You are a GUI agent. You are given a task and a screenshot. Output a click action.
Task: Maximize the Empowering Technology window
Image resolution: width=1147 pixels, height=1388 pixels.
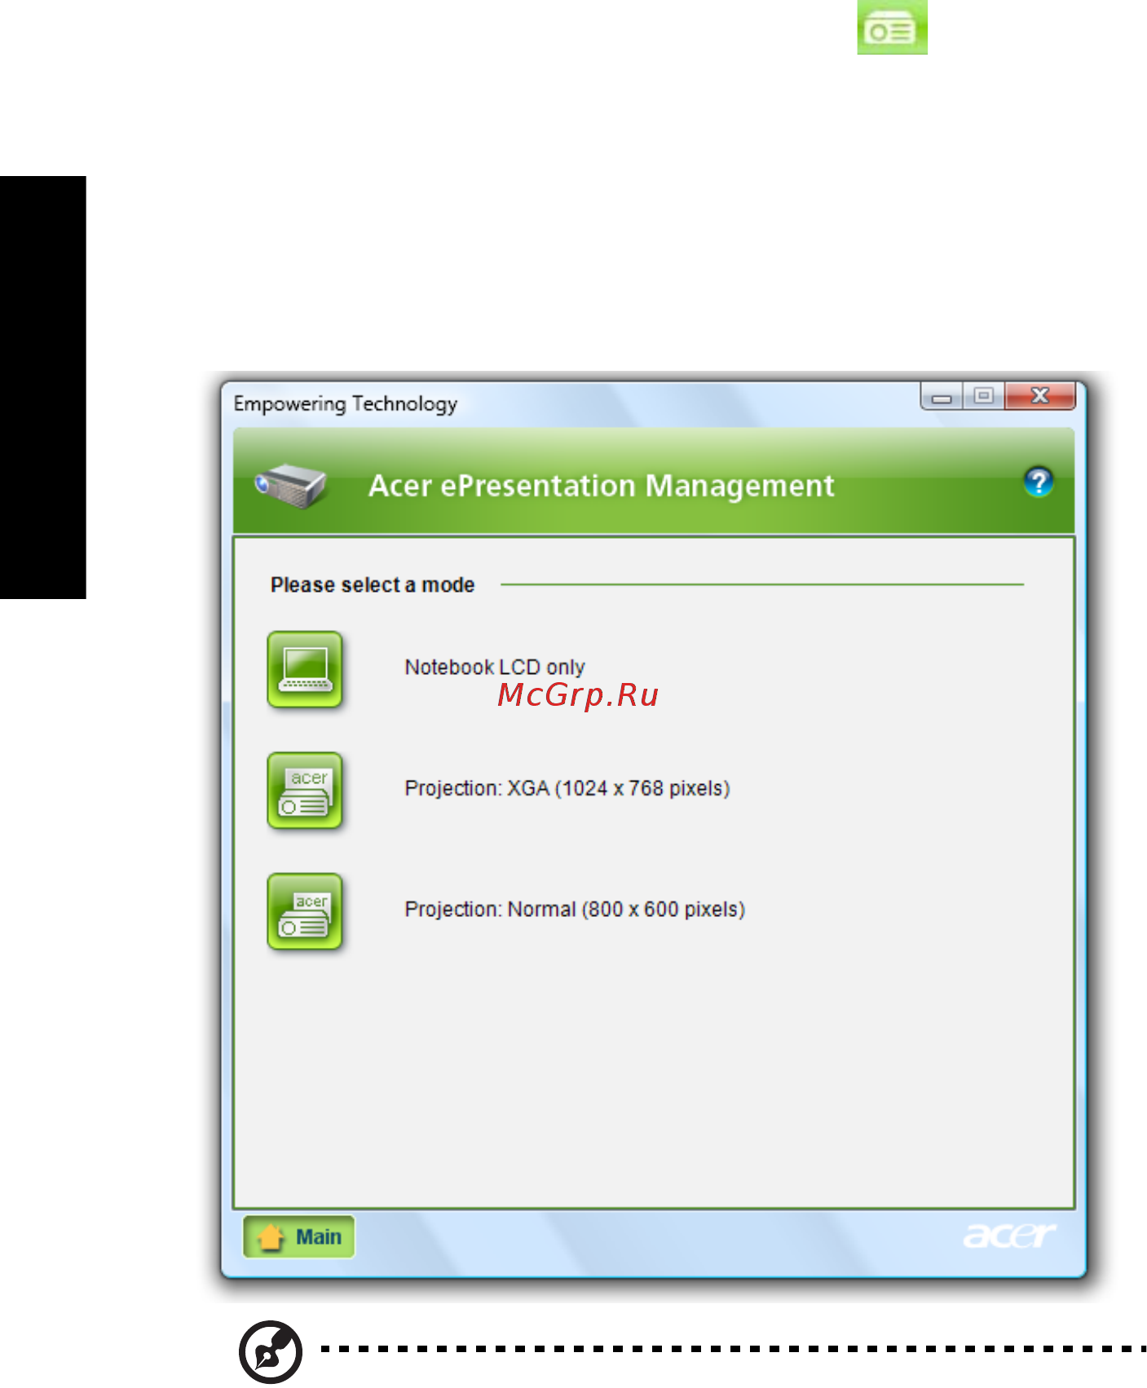tap(984, 396)
